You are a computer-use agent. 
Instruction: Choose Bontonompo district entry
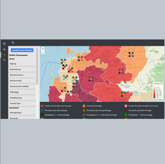coord(22,81)
